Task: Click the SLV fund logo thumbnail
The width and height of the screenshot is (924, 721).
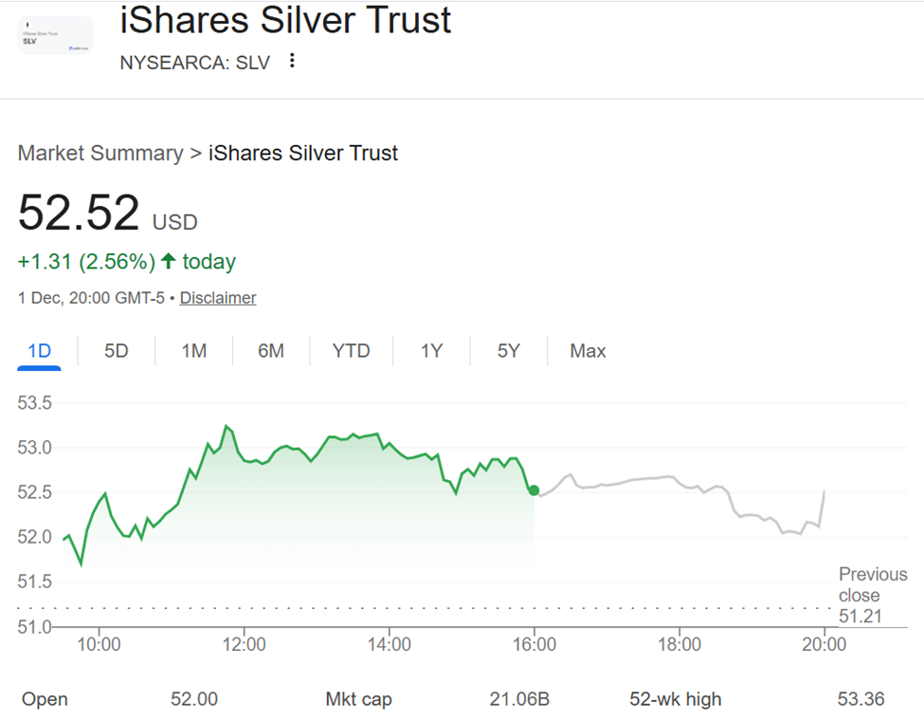Action: tap(54, 34)
